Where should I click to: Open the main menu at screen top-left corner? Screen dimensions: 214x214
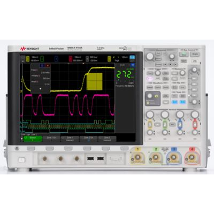23,59
